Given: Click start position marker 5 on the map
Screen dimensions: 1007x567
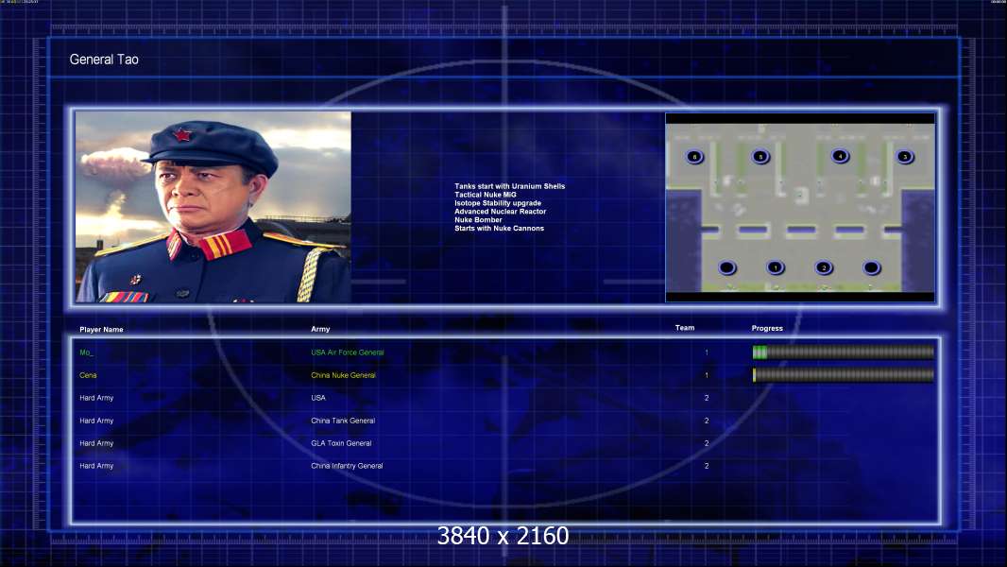Looking at the screenshot, I should [760, 157].
